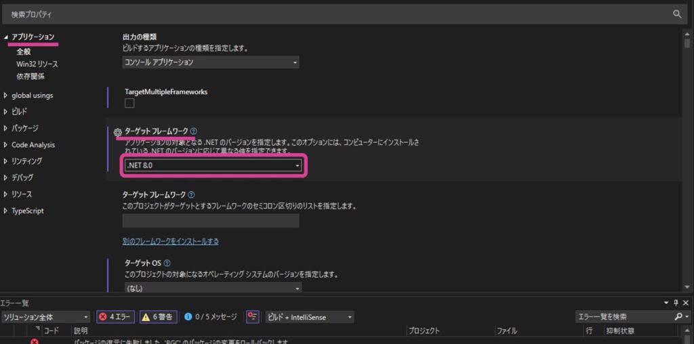The height and width of the screenshot is (344, 694).
Task: Expand the global usings section
Action: tap(32, 95)
